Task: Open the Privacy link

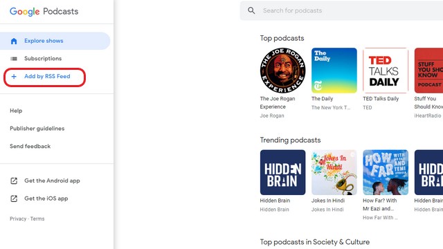Action: point(18,219)
